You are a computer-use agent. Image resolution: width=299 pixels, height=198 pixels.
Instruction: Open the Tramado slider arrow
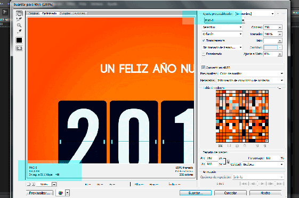(x=280, y=34)
